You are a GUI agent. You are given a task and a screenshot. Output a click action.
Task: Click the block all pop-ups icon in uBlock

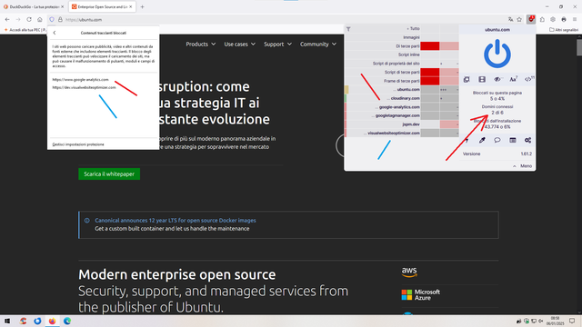point(467,79)
